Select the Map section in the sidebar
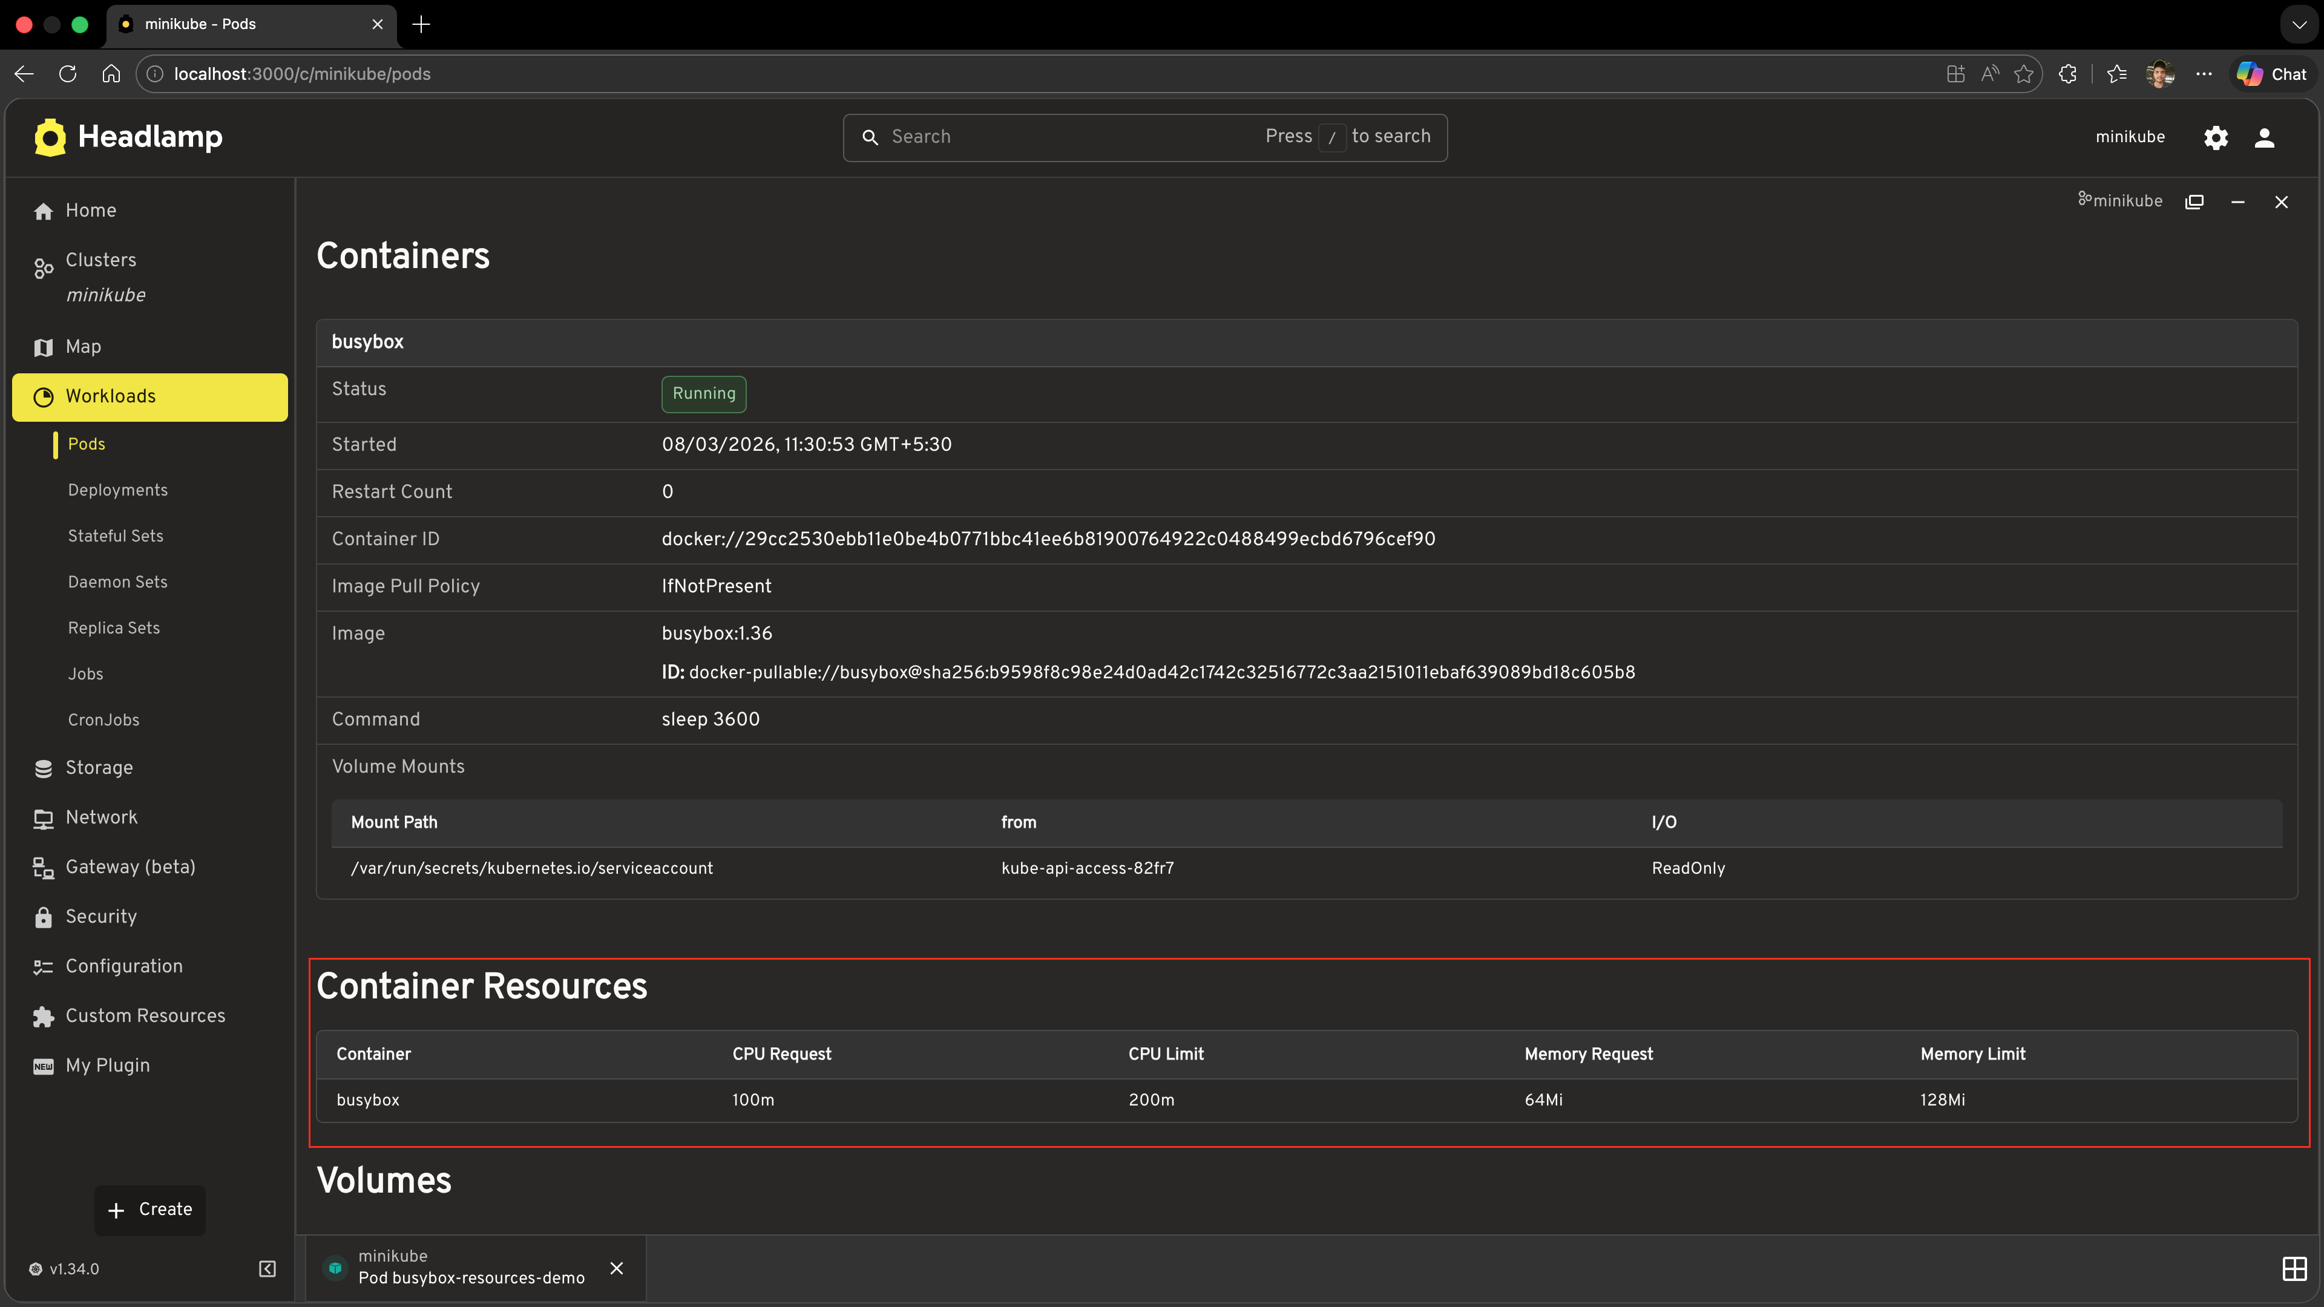2324x1307 pixels. (x=82, y=346)
